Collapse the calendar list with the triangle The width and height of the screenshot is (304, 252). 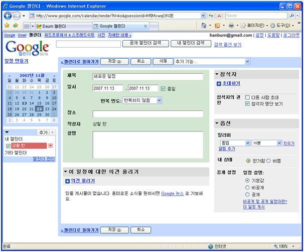(x=7, y=132)
